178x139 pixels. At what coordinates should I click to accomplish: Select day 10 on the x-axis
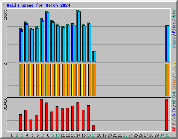[57, 135]
